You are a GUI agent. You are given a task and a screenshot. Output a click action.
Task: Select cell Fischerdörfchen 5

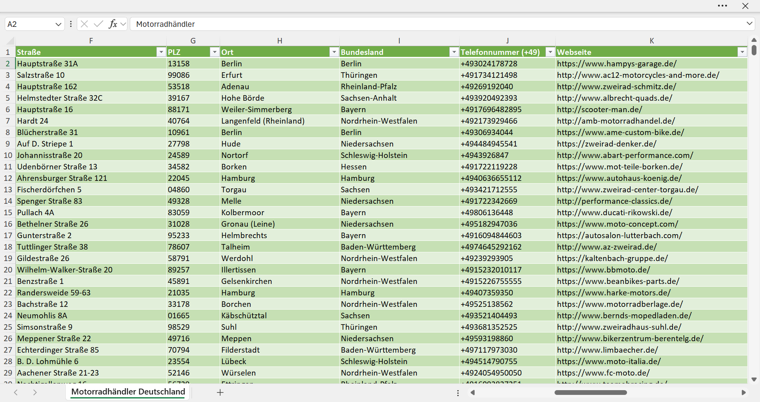tap(91, 190)
